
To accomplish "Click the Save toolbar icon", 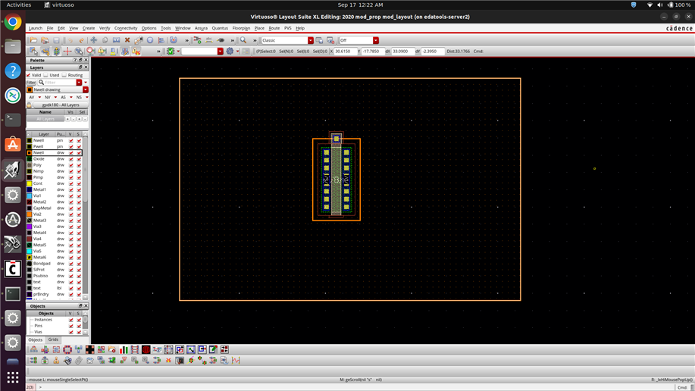I will [x=56, y=40].
